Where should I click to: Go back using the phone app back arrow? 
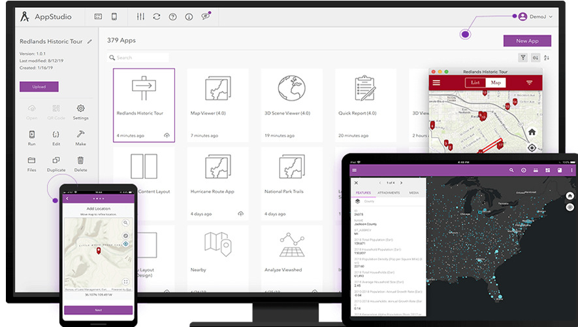[x=67, y=199]
